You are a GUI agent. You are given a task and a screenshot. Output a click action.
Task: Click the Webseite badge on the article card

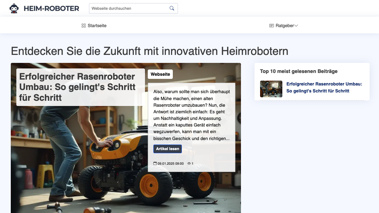(x=160, y=74)
